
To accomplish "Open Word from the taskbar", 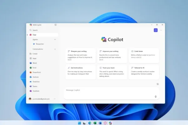I will [100, 123].
